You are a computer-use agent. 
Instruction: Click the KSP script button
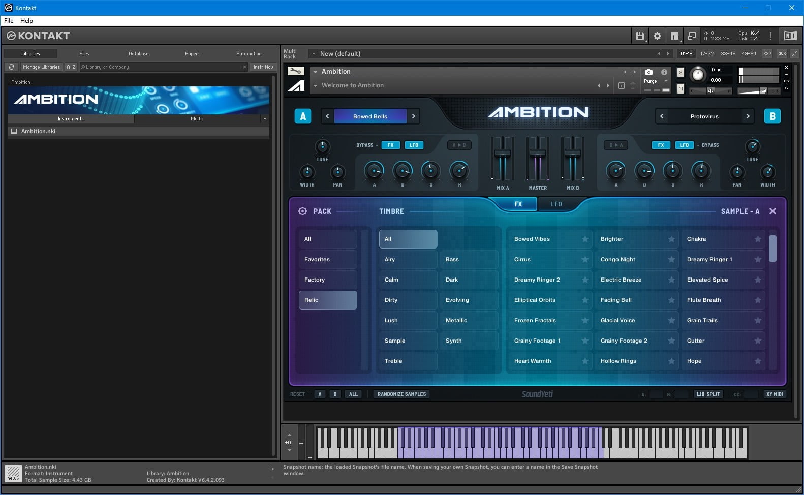click(767, 53)
